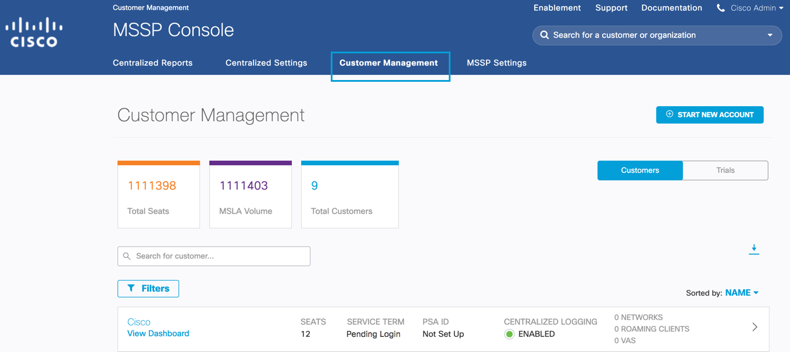The width and height of the screenshot is (790, 352).
Task: Click the phone icon beside Cisco Admin
Action: (721, 8)
